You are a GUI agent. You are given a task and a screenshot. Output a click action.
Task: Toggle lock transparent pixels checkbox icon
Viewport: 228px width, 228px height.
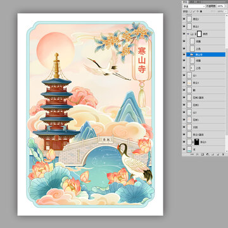(x=191, y=11)
